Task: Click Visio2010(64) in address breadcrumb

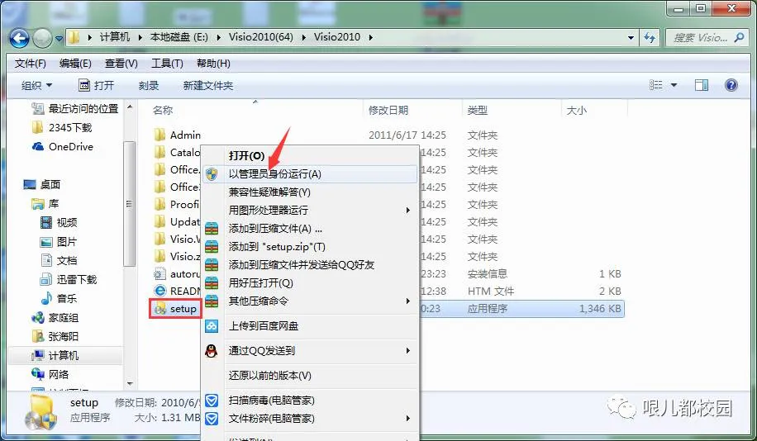Action: tap(260, 37)
